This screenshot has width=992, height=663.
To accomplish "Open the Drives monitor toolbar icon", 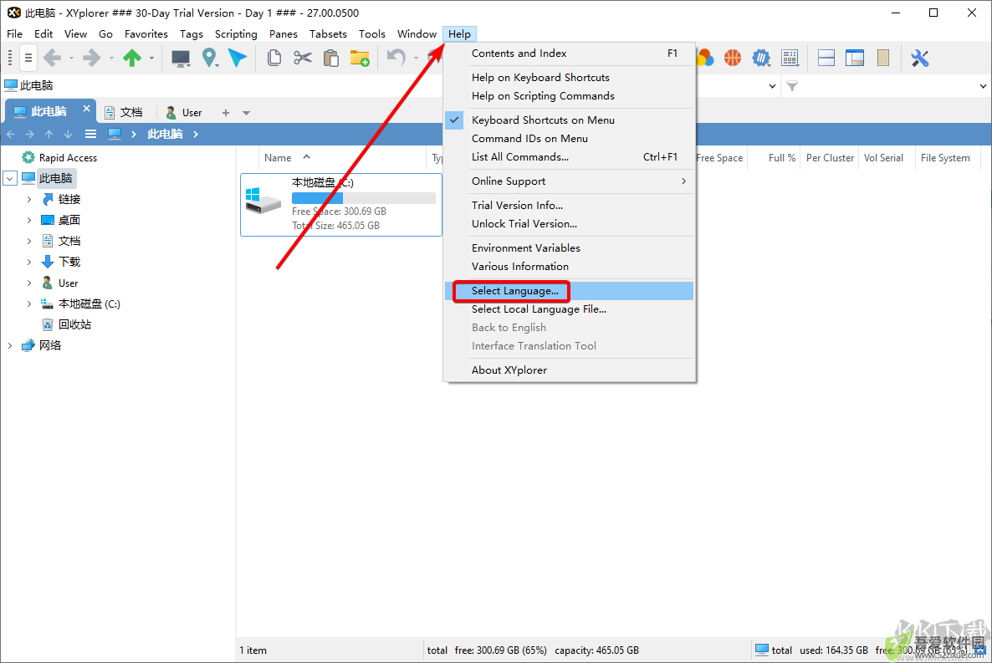I will tap(181, 59).
